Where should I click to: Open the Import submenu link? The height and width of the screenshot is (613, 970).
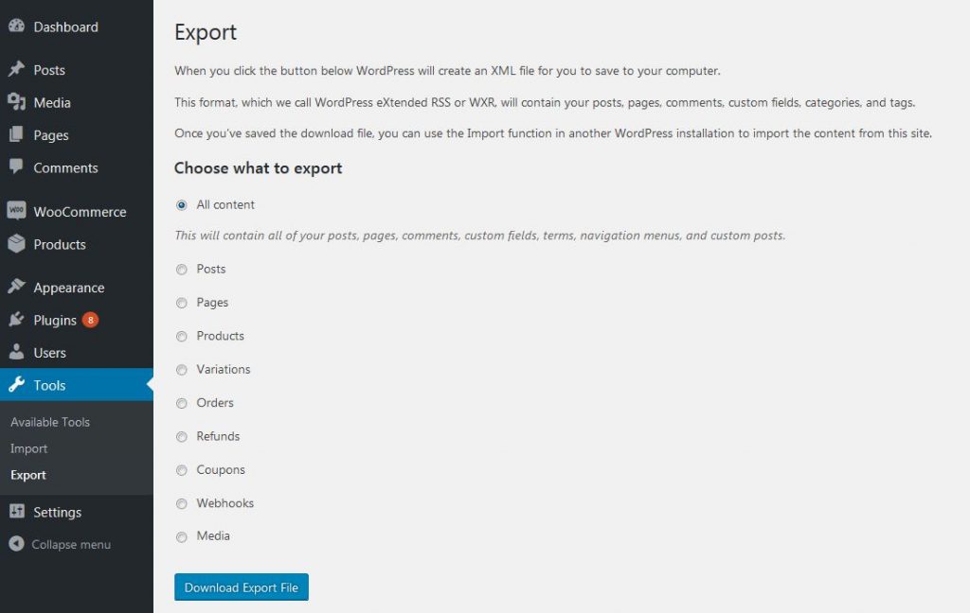pyautogui.click(x=29, y=448)
